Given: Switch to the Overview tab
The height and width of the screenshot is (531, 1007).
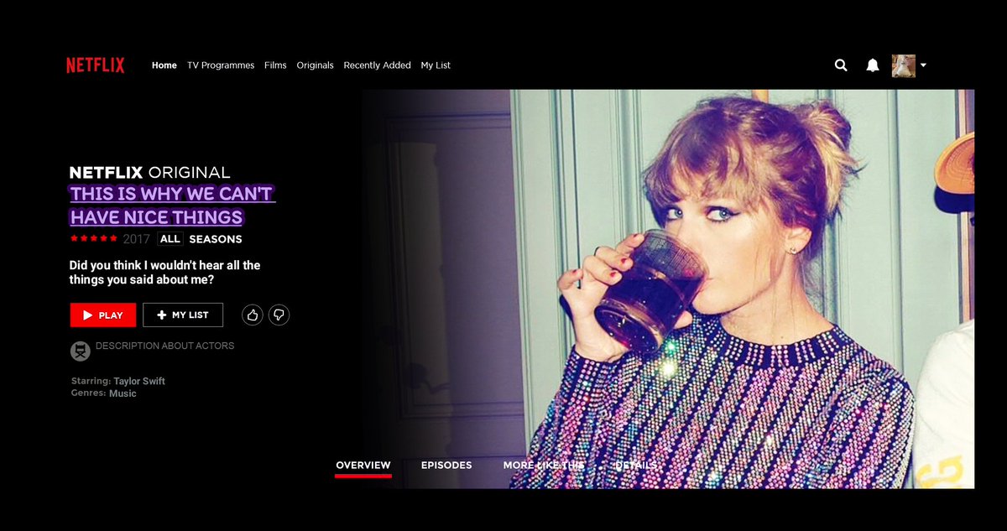Looking at the screenshot, I should point(363,466).
